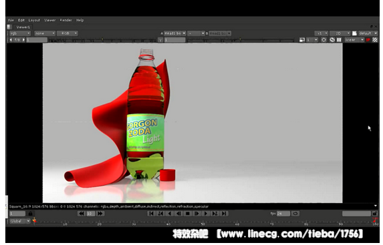Screen dimensions: 383x245
Task: Click the ROI region icon
Action: pos(324,40)
